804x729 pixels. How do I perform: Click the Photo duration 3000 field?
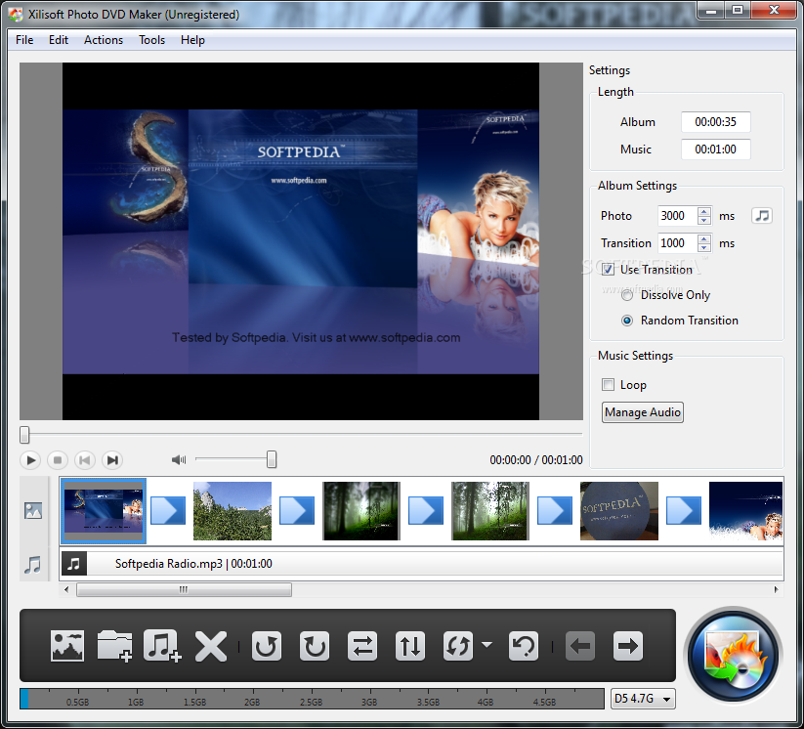tap(677, 215)
